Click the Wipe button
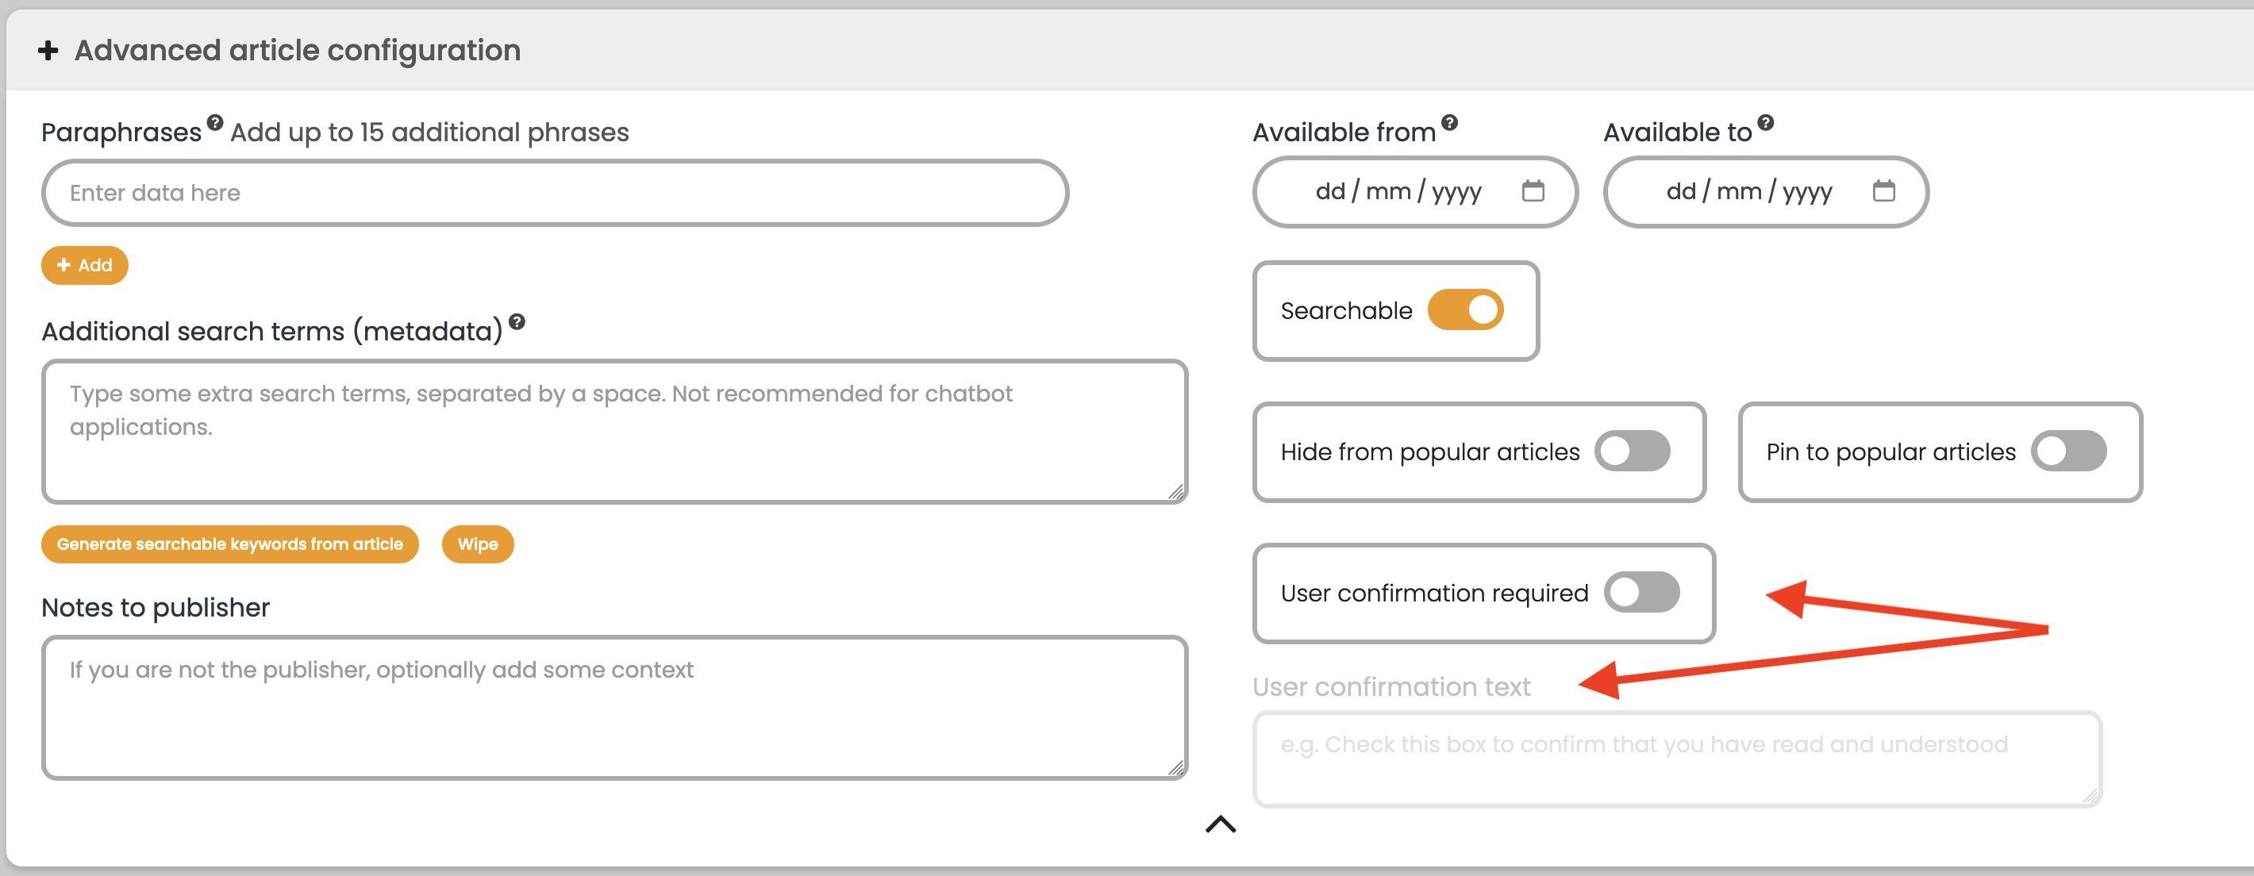 tap(478, 544)
